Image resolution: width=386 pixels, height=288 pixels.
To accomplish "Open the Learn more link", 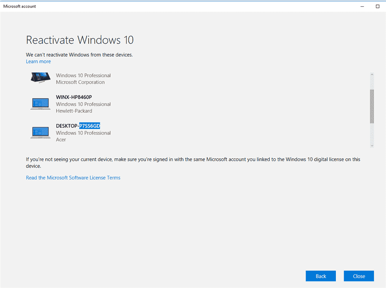I will click(38, 61).
